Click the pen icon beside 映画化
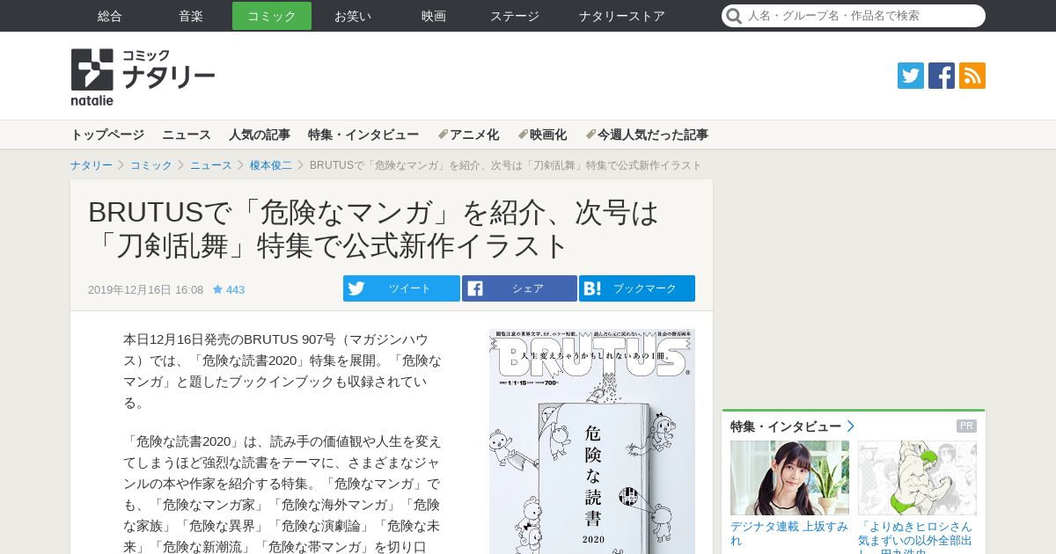The image size is (1056, 554). click(x=523, y=135)
